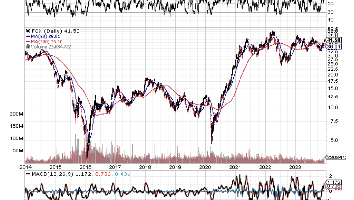This screenshot has width=354, height=200.
Task: Click the 30.0 price axis label
Action: pos(333,56)
